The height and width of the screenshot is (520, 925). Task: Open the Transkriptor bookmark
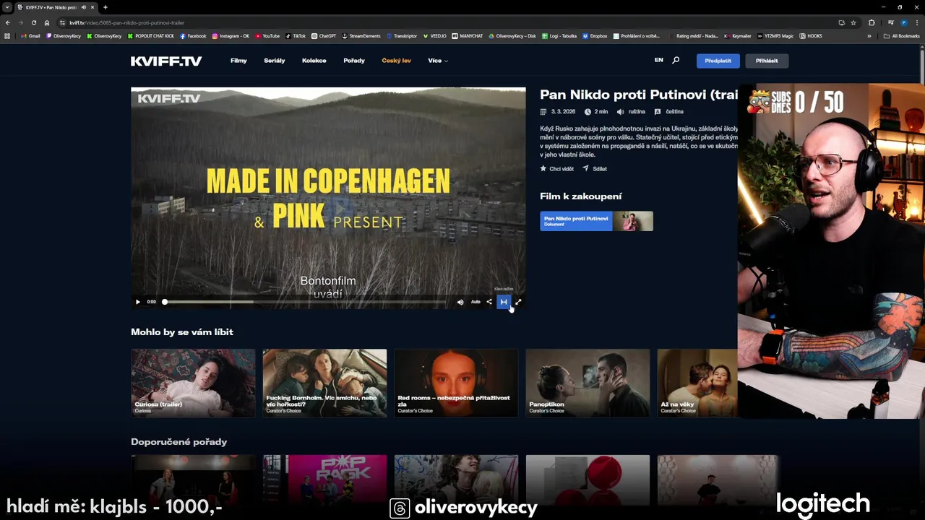(402, 35)
